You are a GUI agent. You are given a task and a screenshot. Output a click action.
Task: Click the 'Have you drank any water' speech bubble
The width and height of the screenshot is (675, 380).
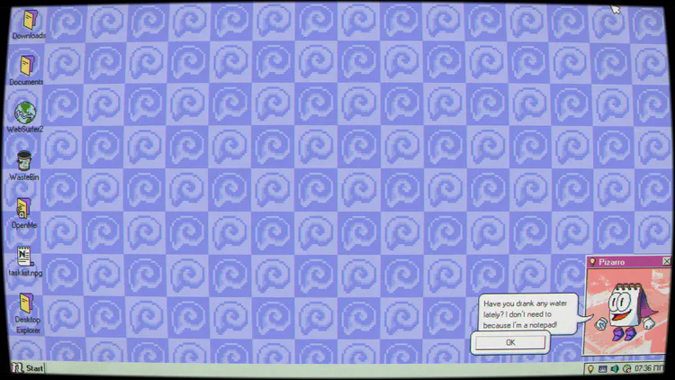(529, 314)
